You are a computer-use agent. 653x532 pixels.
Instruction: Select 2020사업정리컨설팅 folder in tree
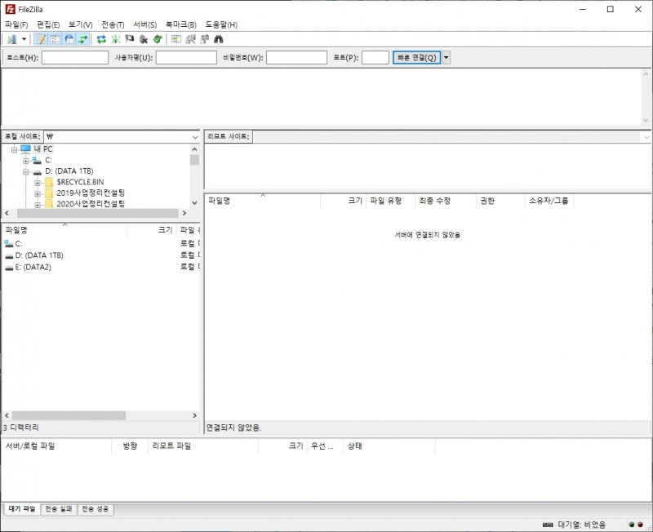(91, 204)
